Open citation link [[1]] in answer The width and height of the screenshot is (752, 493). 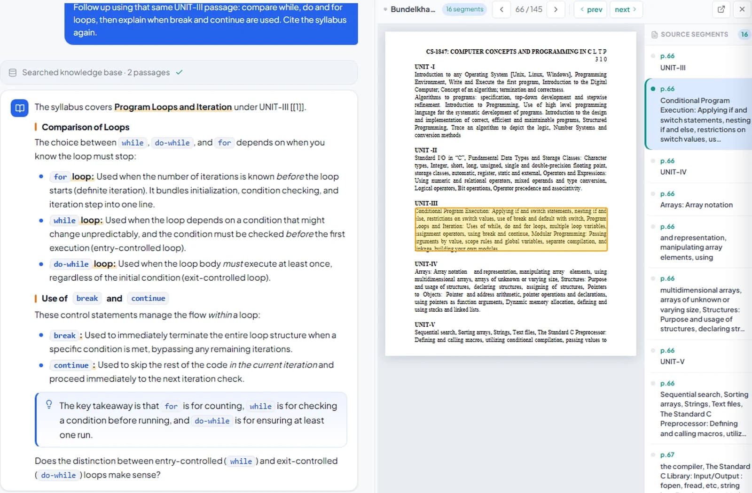coord(298,107)
